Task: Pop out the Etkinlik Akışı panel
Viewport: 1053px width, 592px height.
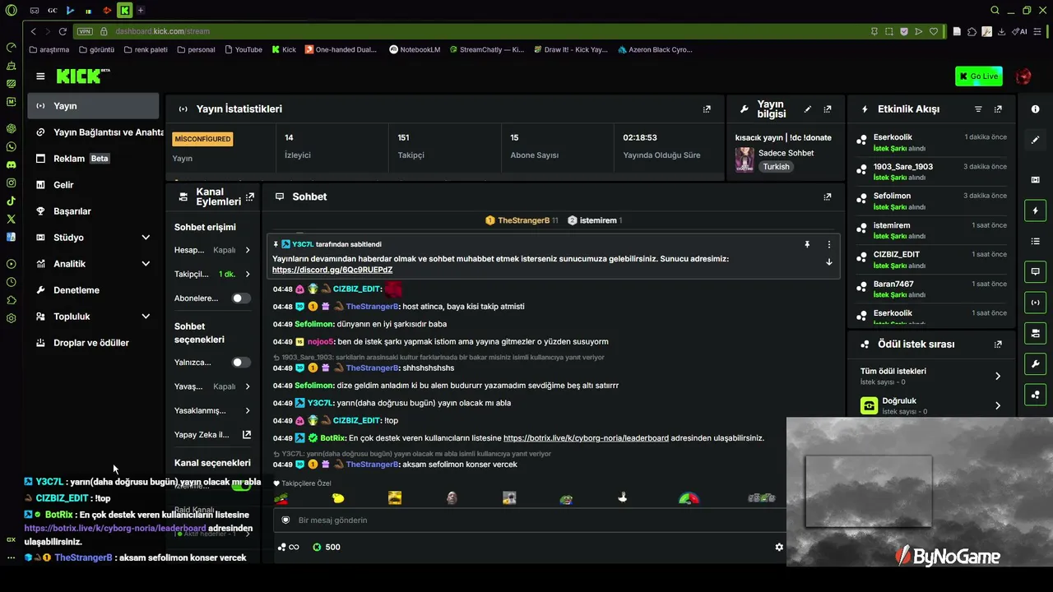Action: tap(998, 109)
